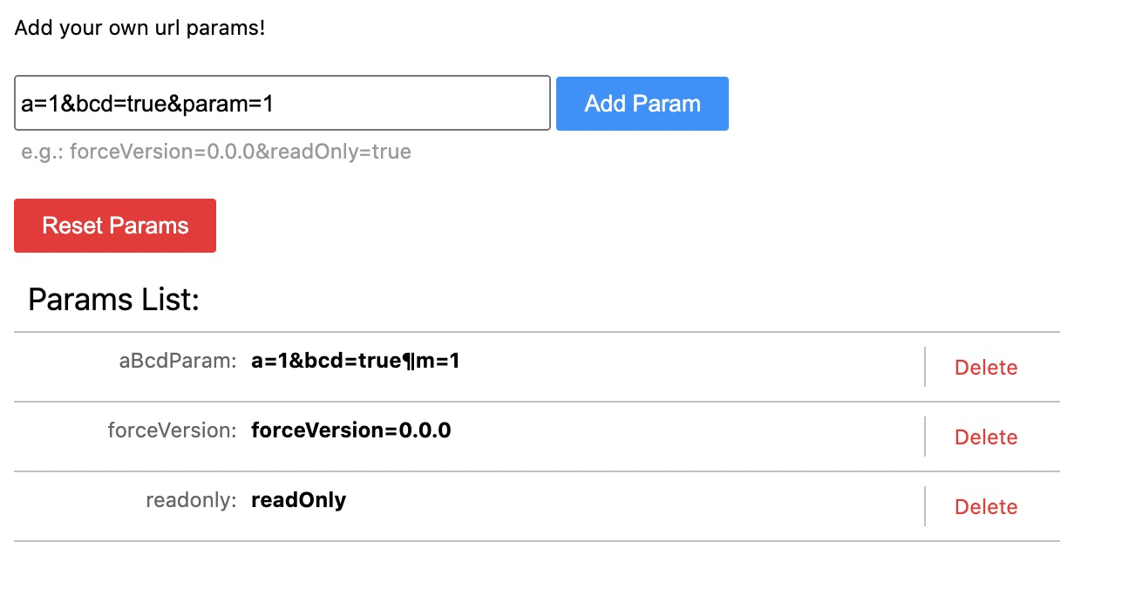Click the bottom border line below readonly row
Viewport: 1142px width, 589px height.
[537, 541]
